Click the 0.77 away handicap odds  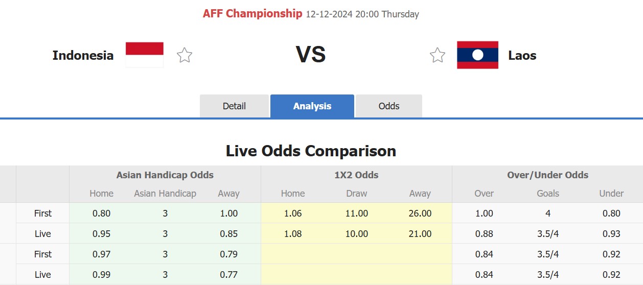click(x=228, y=275)
